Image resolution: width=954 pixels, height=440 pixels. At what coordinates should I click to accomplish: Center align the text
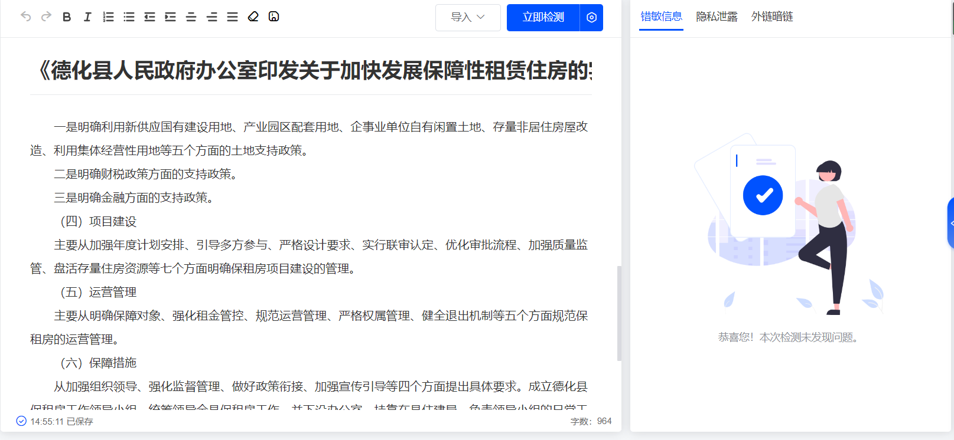(x=191, y=17)
